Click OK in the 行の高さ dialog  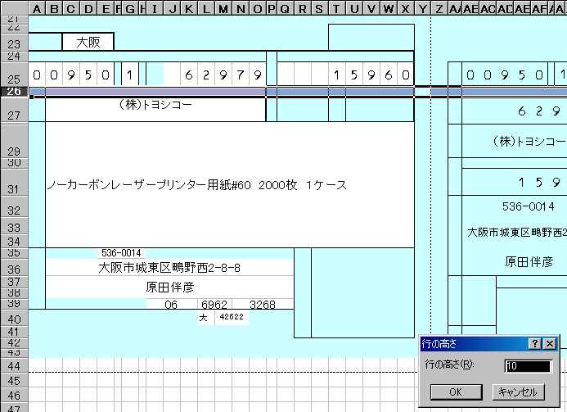pos(456,392)
